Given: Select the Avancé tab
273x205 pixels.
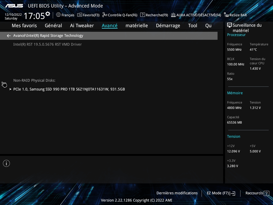Looking at the screenshot, I should (x=110, y=26).
